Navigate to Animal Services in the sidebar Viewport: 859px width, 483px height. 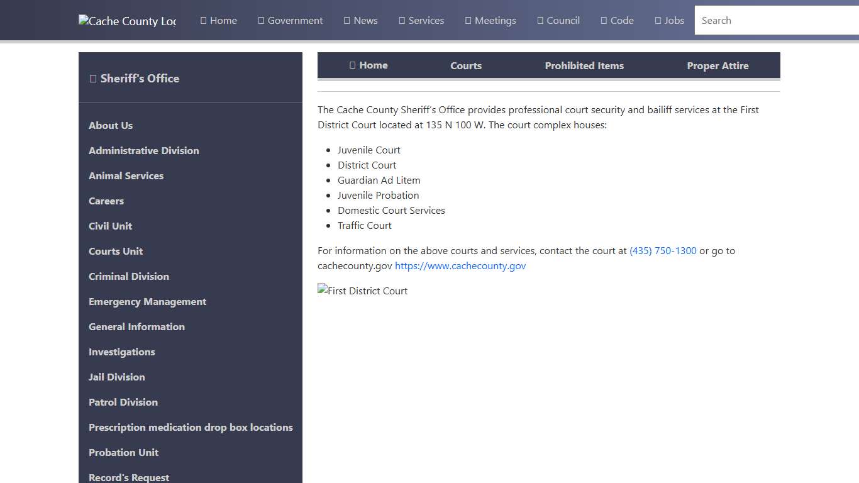[126, 175]
